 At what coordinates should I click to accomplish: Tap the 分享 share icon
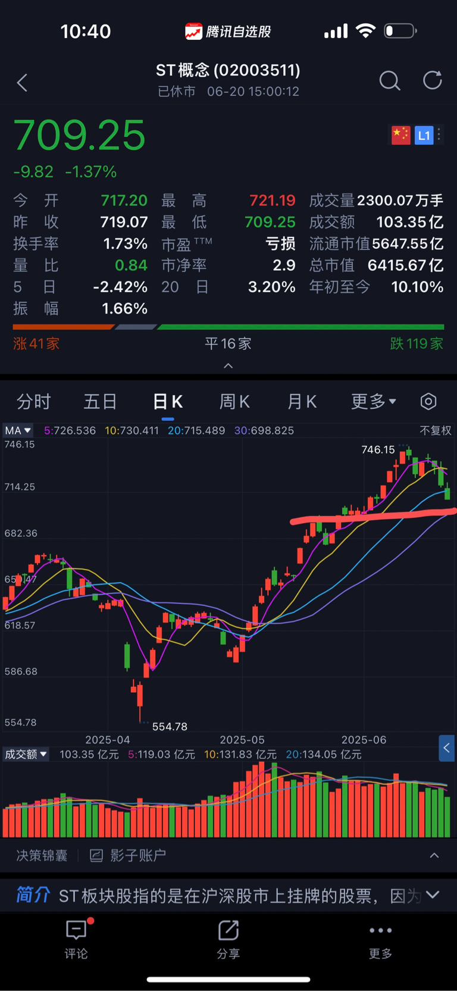tap(228, 930)
